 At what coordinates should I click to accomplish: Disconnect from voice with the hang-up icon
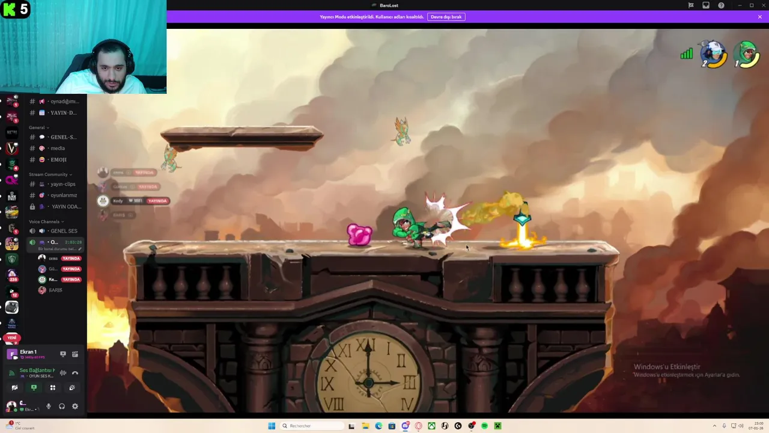75,373
